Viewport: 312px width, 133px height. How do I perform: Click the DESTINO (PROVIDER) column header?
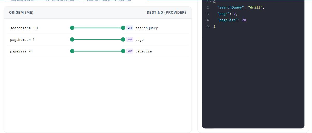(166, 12)
